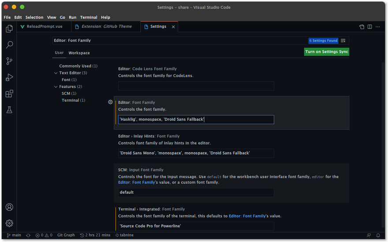Click the Manage gear icon bottom-left
The image size is (388, 242).
pyautogui.click(x=9, y=223)
